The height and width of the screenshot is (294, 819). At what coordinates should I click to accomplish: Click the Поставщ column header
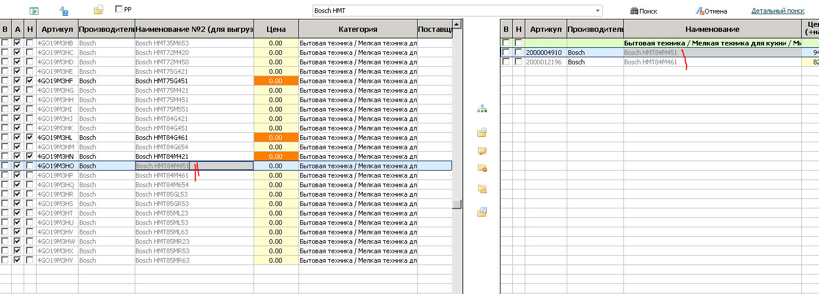435,29
